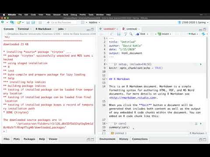Viewport: 210px width, 157px height.
Task: Collapse the YAML header fold arrow line 1
Action: [107, 38]
